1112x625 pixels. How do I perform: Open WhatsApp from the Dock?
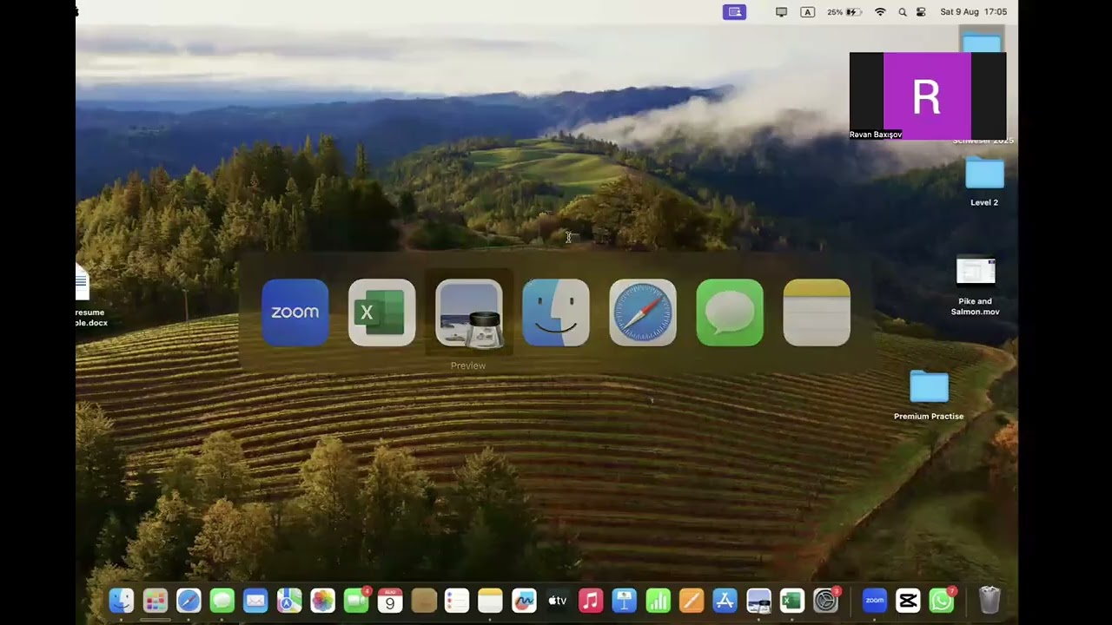942,600
